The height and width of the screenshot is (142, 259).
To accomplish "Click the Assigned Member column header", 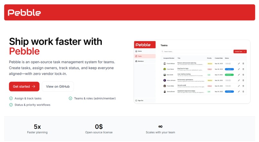I will click(x=169, y=58).
